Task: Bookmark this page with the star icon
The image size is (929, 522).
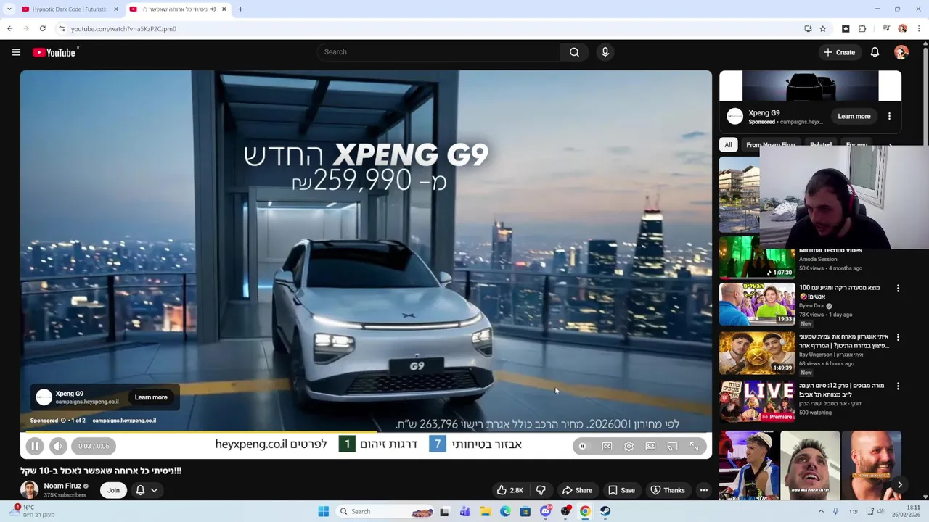Action: pos(822,29)
